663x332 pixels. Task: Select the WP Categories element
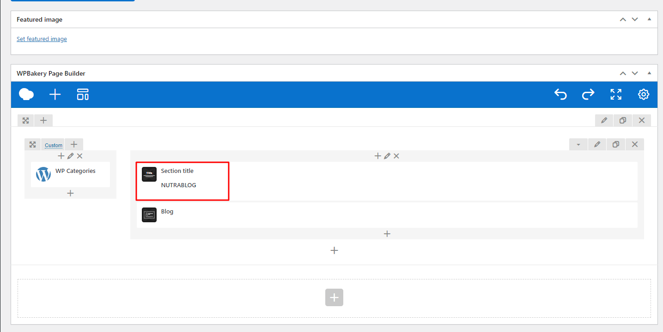click(x=70, y=174)
